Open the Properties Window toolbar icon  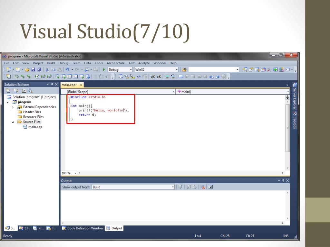coord(251,69)
